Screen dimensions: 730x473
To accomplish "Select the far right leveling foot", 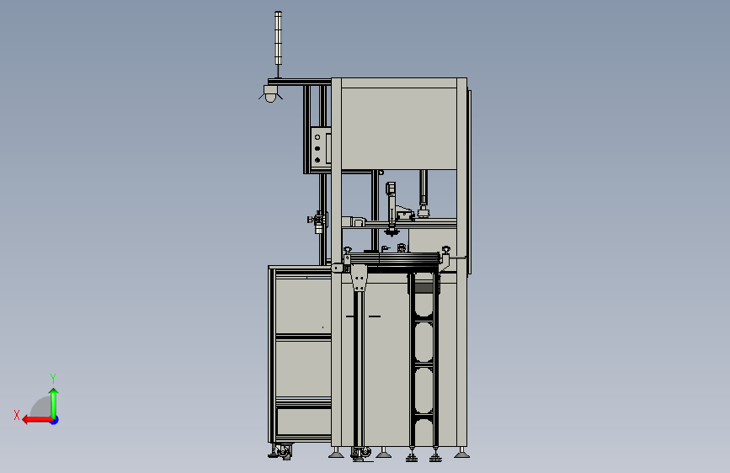I will [461, 453].
